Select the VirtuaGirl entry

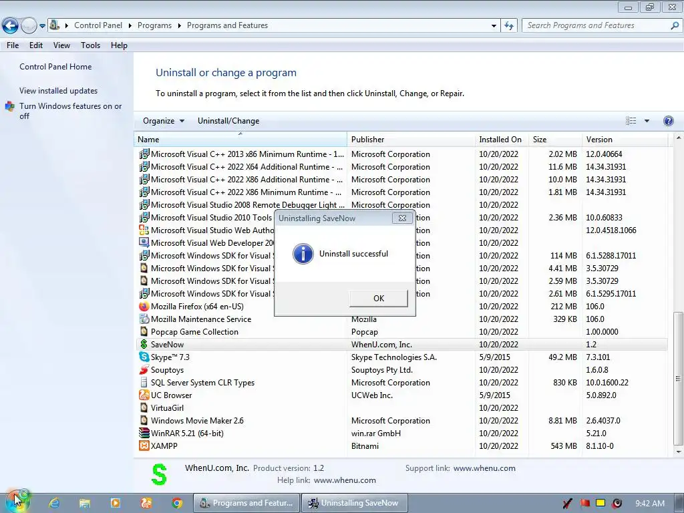coord(167,408)
